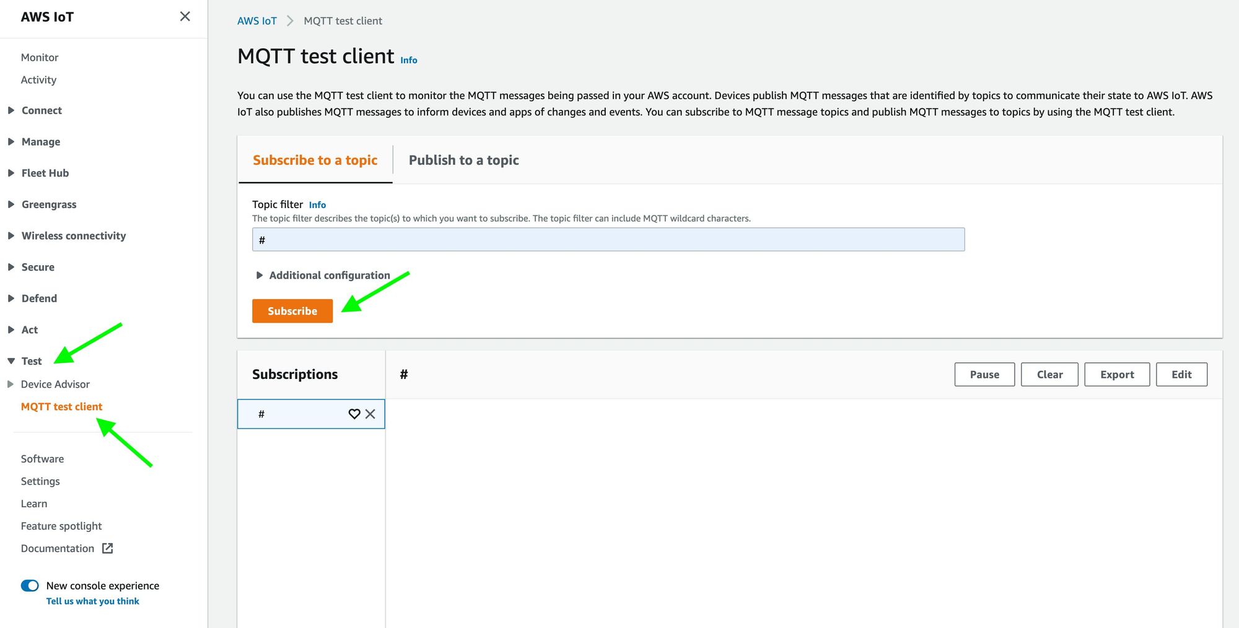The width and height of the screenshot is (1239, 628).
Task: Switch to Publish to a topic tab
Action: (464, 160)
